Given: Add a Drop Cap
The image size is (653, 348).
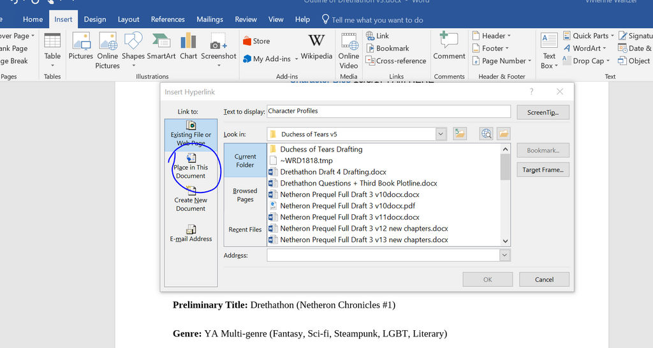Looking at the screenshot, I should click(x=587, y=61).
